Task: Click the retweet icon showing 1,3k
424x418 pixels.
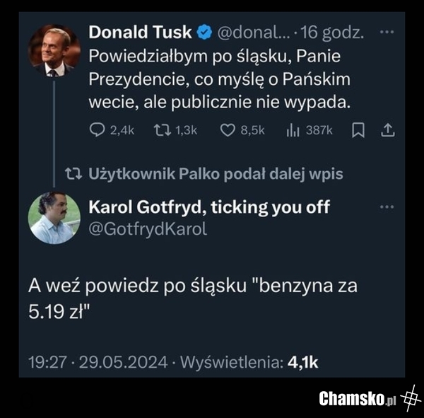Action: [x=159, y=130]
